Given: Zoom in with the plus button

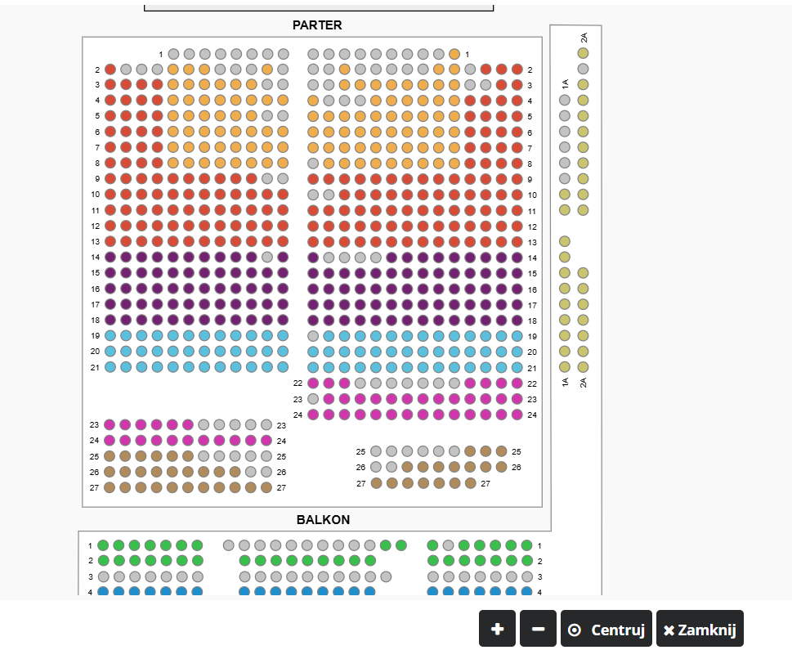Looking at the screenshot, I should tap(497, 629).
